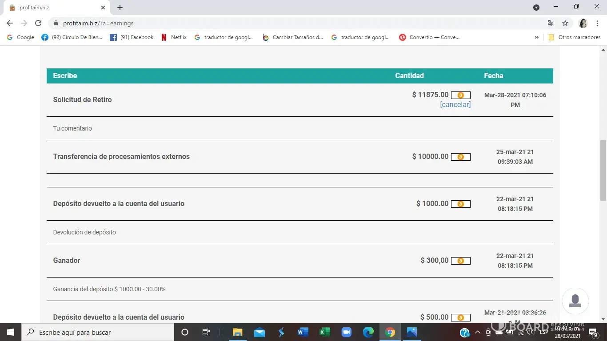
Task: Click the Escribe column header
Action: (x=65, y=76)
